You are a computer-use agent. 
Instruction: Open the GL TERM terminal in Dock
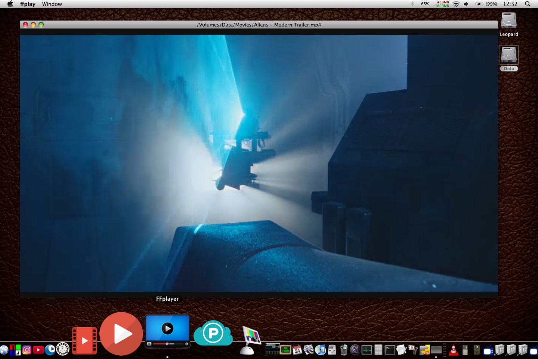click(286, 350)
